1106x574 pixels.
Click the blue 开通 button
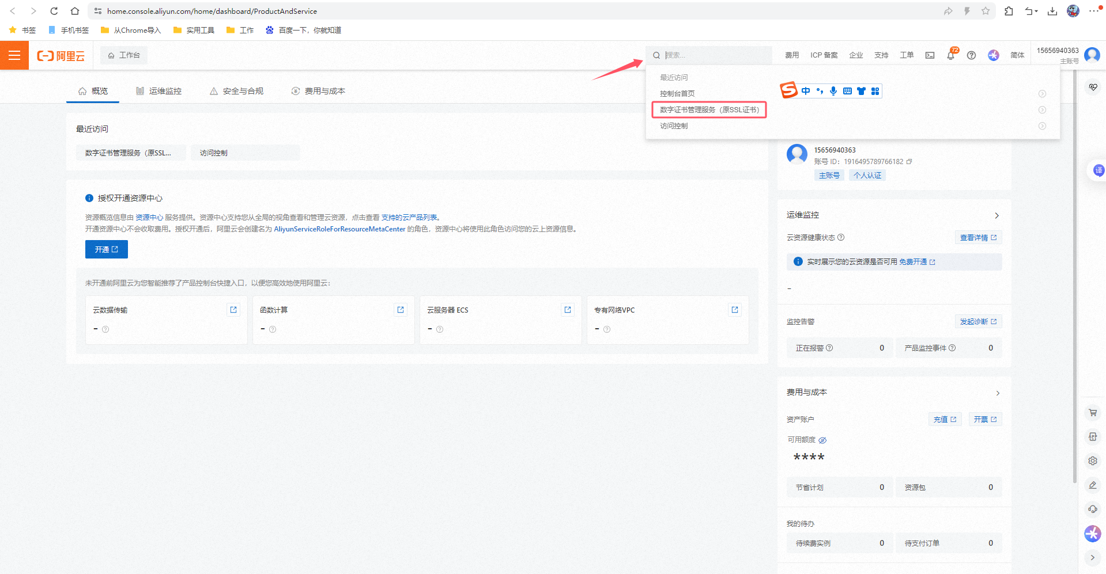click(x=107, y=249)
